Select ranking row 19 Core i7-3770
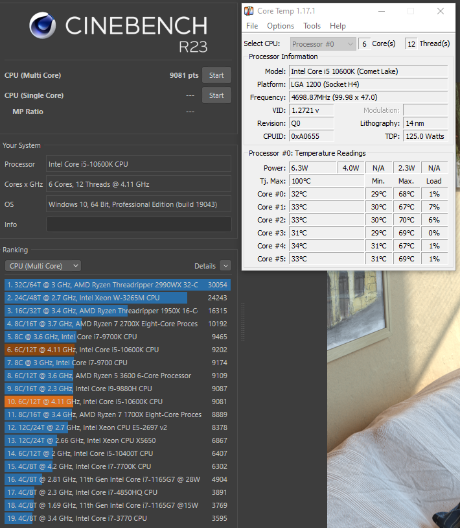460x528 pixels. pos(118,518)
